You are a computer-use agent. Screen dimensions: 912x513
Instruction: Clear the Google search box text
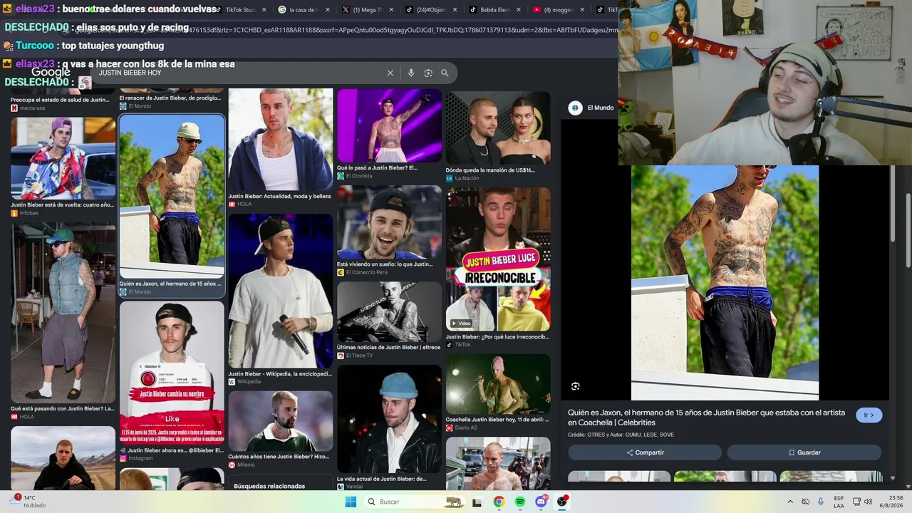pyautogui.click(x=390, y=73)
